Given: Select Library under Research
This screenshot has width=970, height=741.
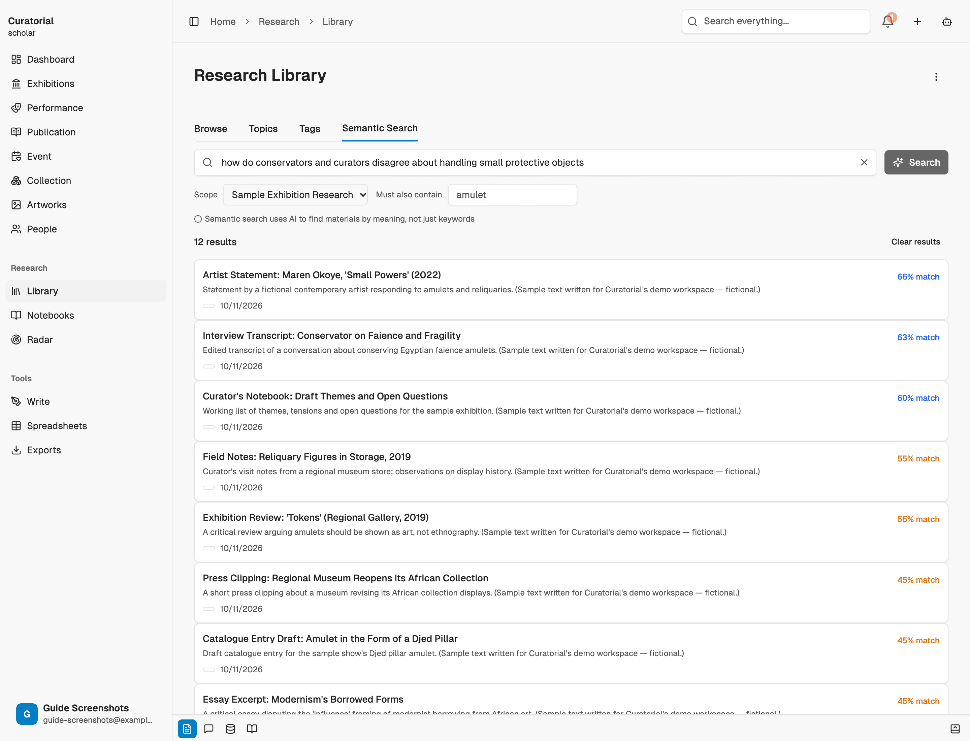Looking at the screenshot, I should coord(86,291).
